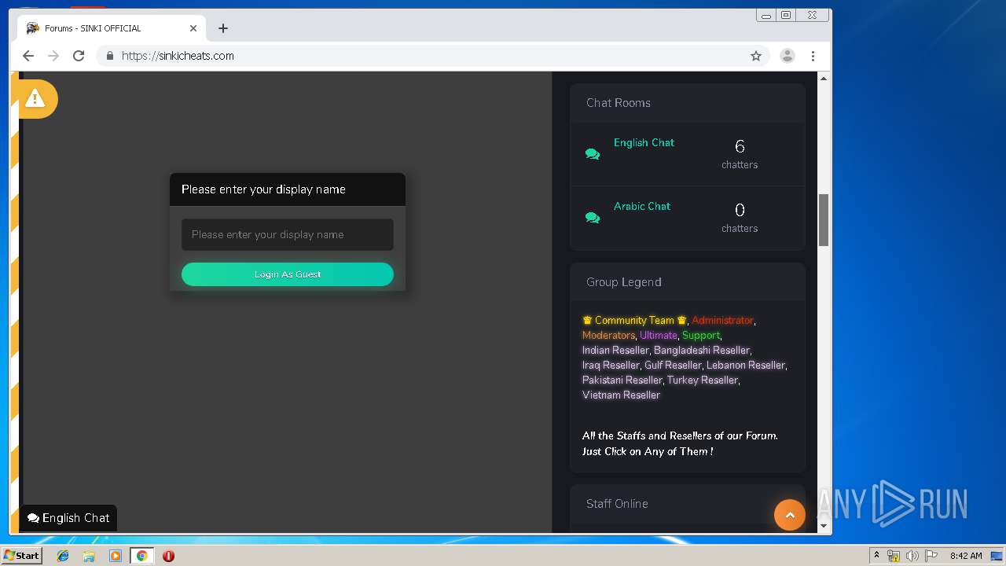Click the Iraq Reseller link
The width and height of the screenshot is (1006, 566).
[x=611, y=365]
